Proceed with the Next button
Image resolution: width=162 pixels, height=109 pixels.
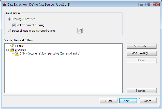pyautogui.click(x=128, y=101)
